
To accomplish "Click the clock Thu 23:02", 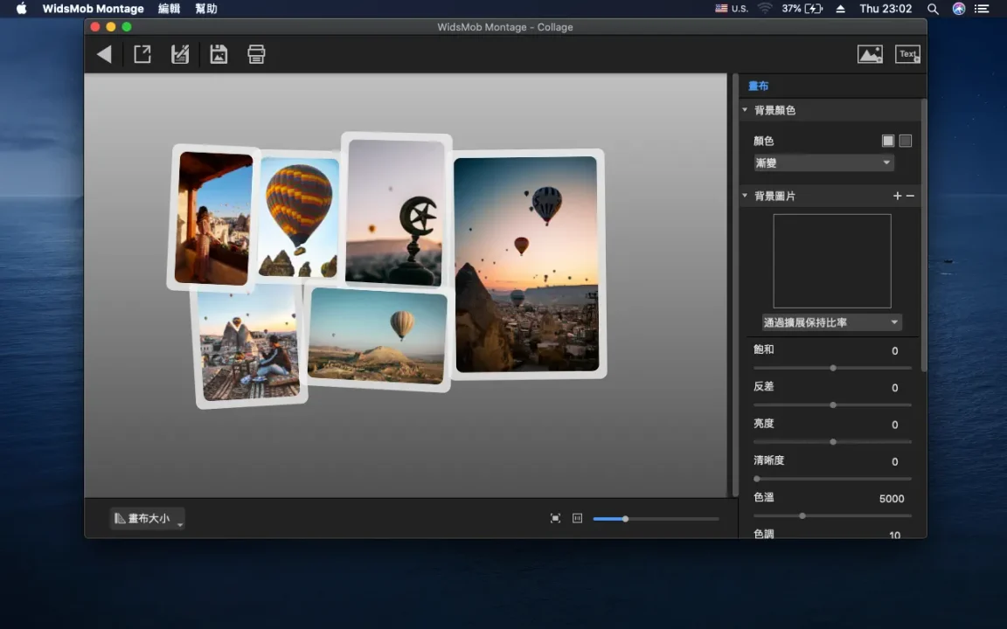I will pos(885,9).
